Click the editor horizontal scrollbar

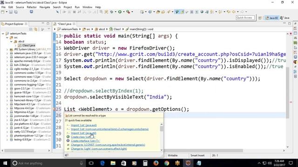(x=169, y=150)
